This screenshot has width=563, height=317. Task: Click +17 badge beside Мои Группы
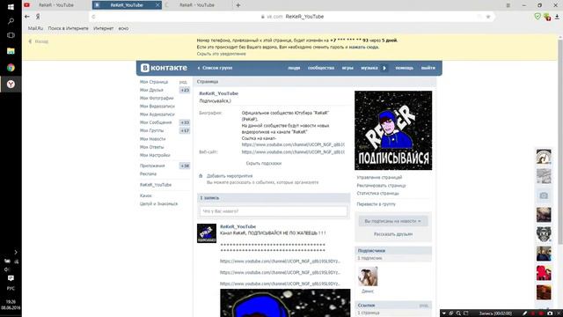(x=185, y=131)
